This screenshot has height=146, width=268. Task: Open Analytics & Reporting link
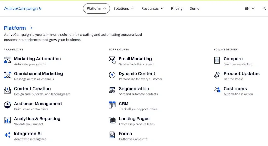coord(37,119)
